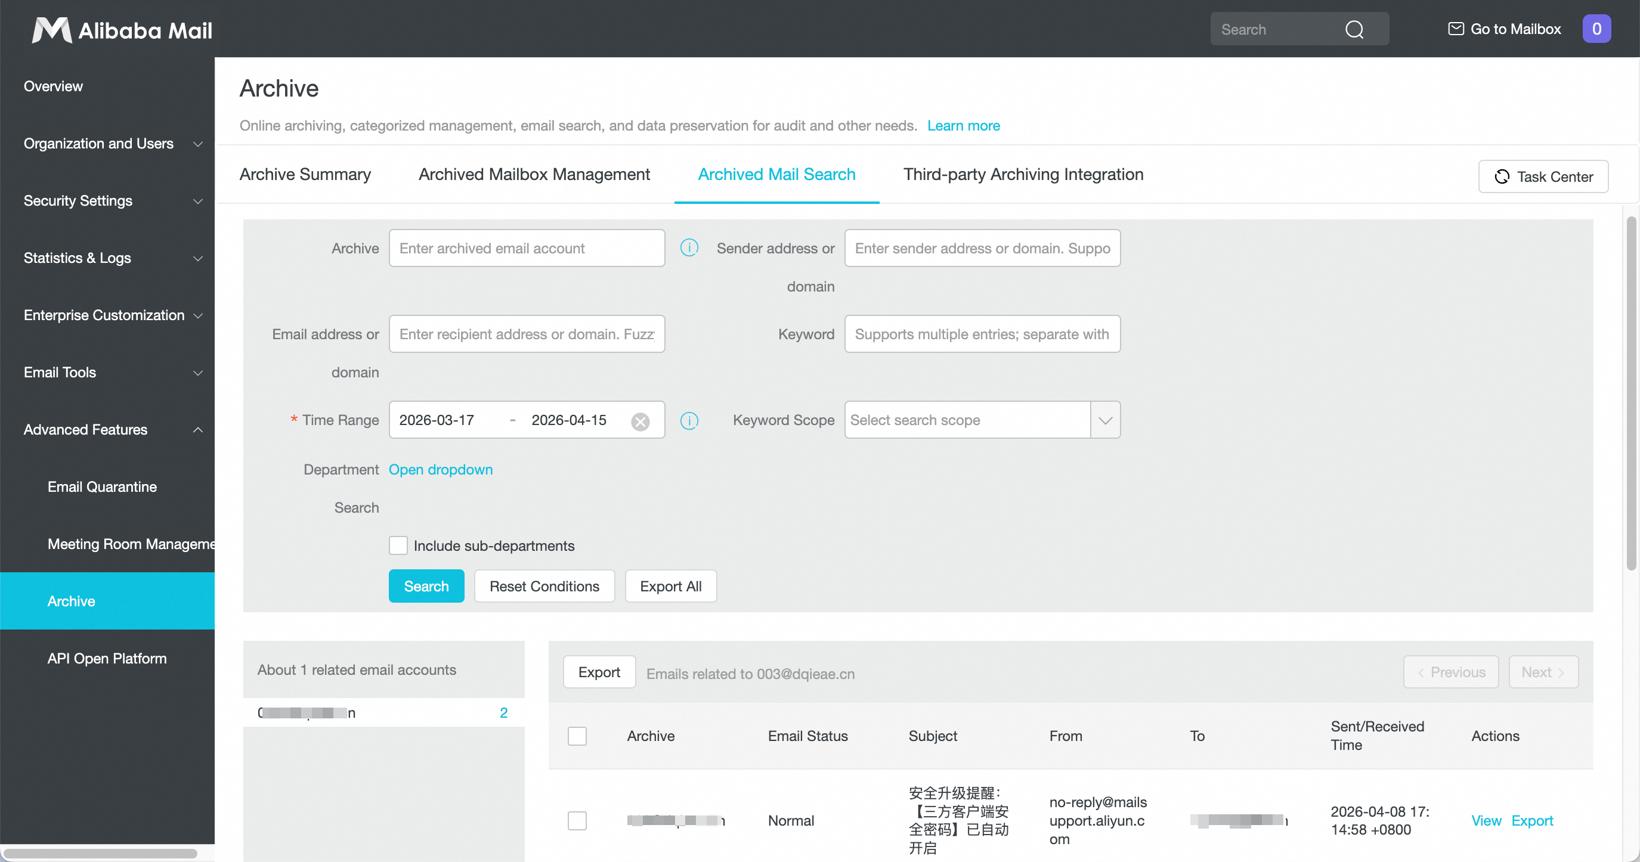Open Third-party Archiving Integration tab

pyautogui.click(x=1023, y=174)
